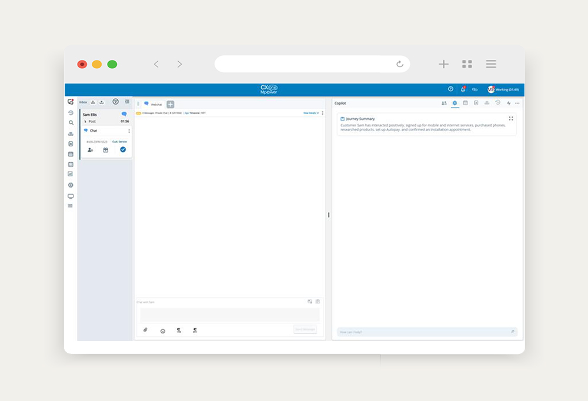The height and width of the screenshot is (401, 588).
Task: Open the three-dot menu on the Chat card
Action: tap(129, 131)
